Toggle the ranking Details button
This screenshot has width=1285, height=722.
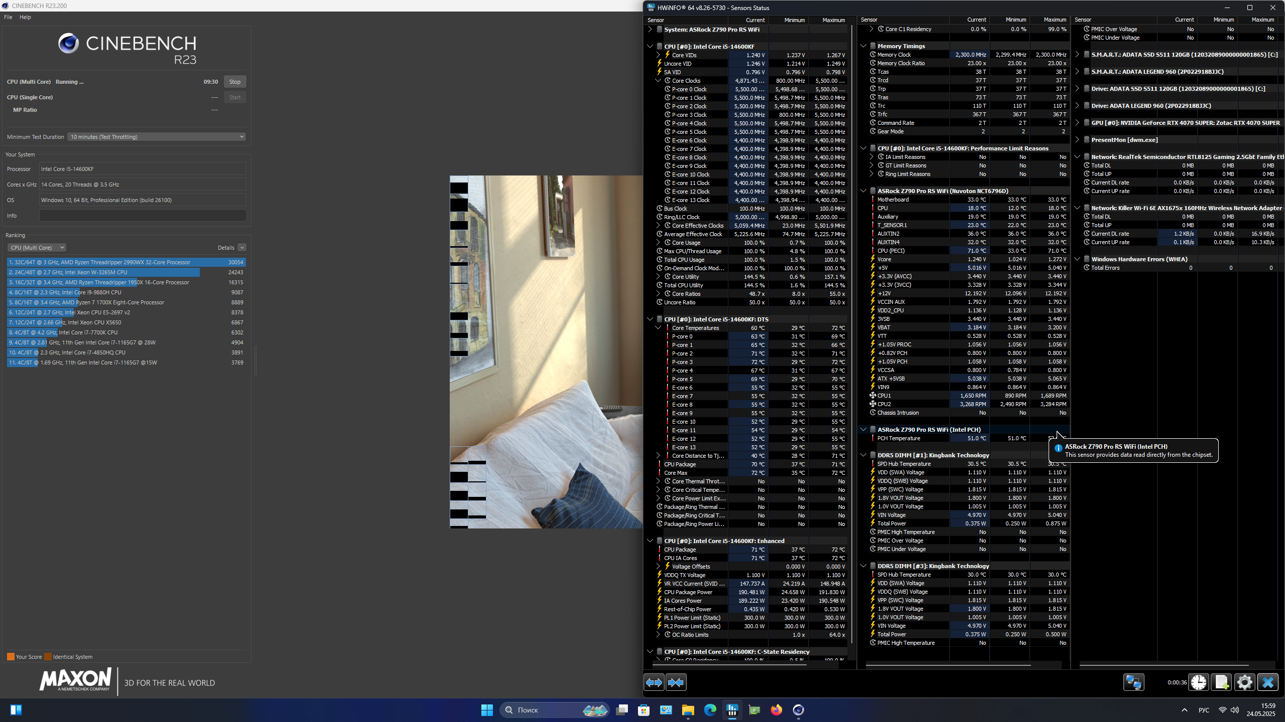242,248
